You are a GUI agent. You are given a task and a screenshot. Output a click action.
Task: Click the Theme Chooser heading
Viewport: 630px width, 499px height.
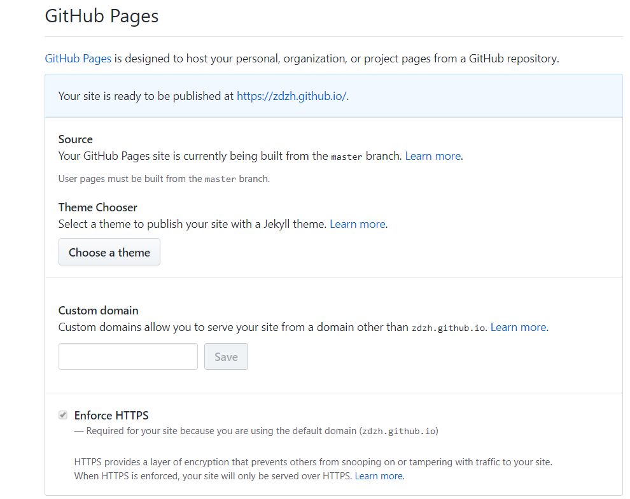pos(97,207)
